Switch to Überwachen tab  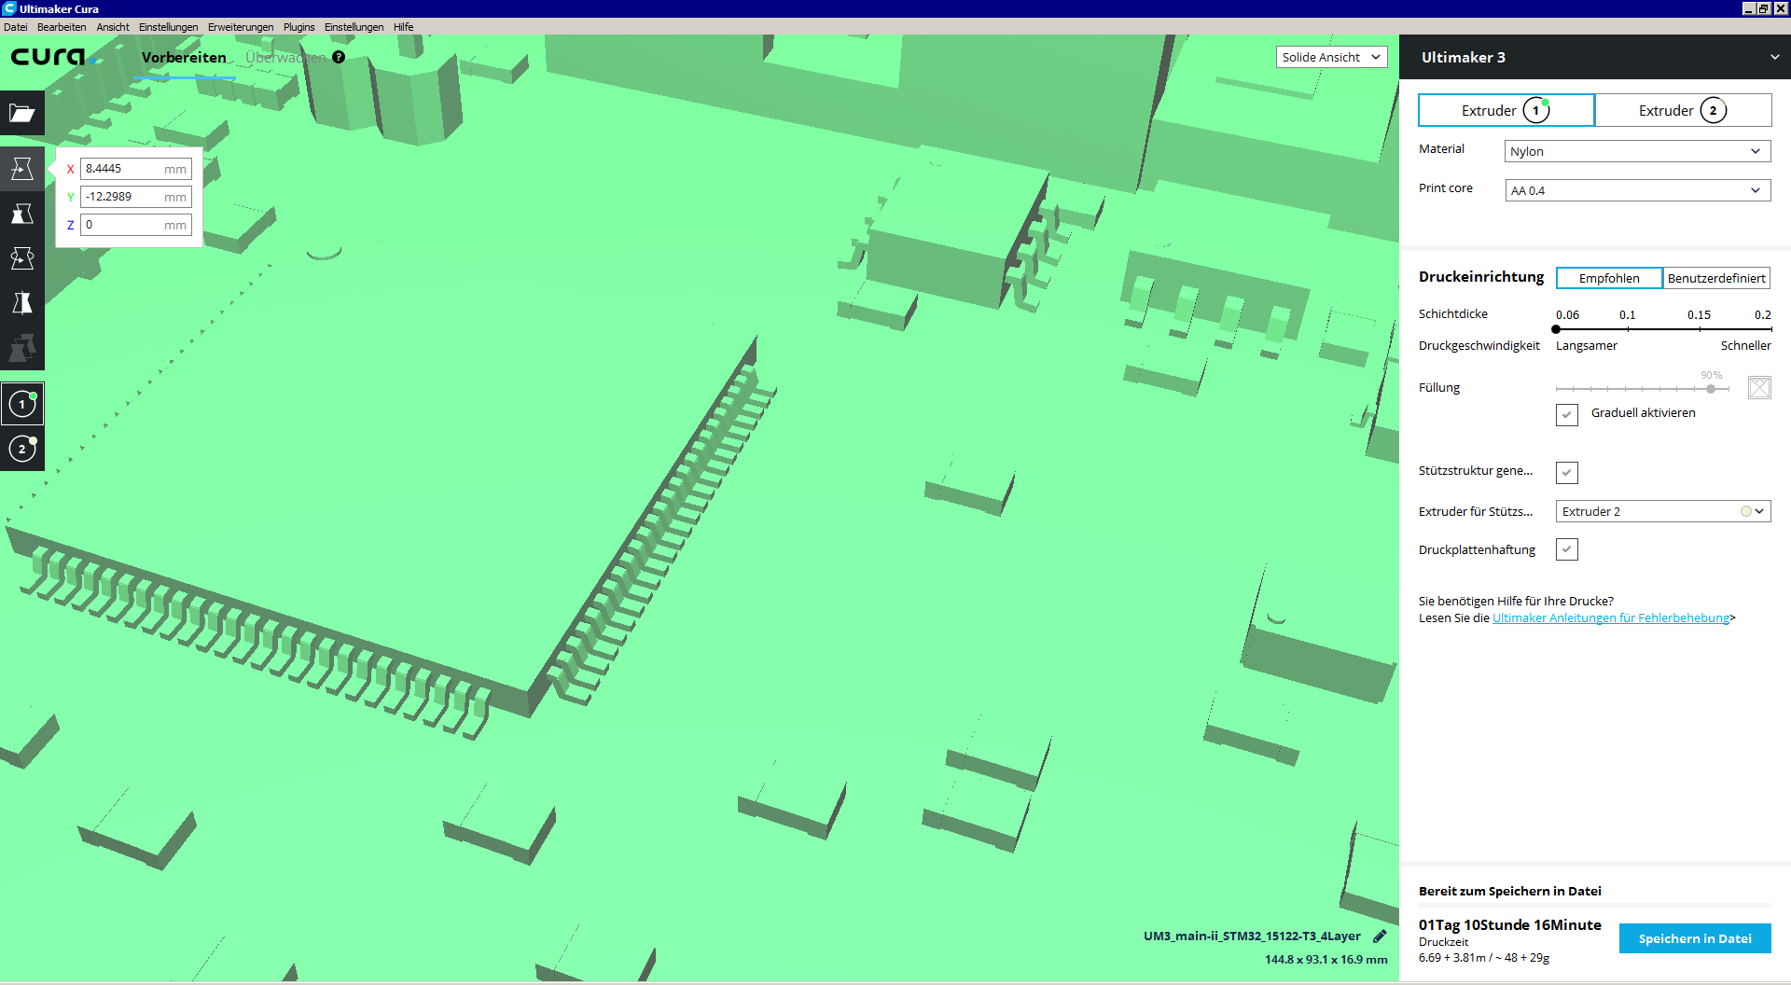tap(285, 58)
